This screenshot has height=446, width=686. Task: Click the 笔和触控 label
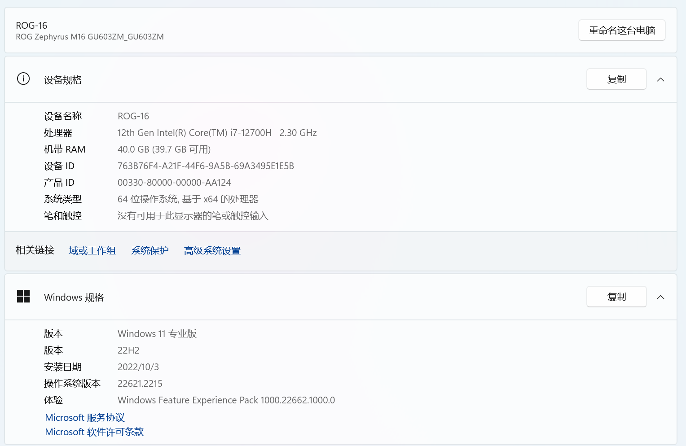(63, 216)
